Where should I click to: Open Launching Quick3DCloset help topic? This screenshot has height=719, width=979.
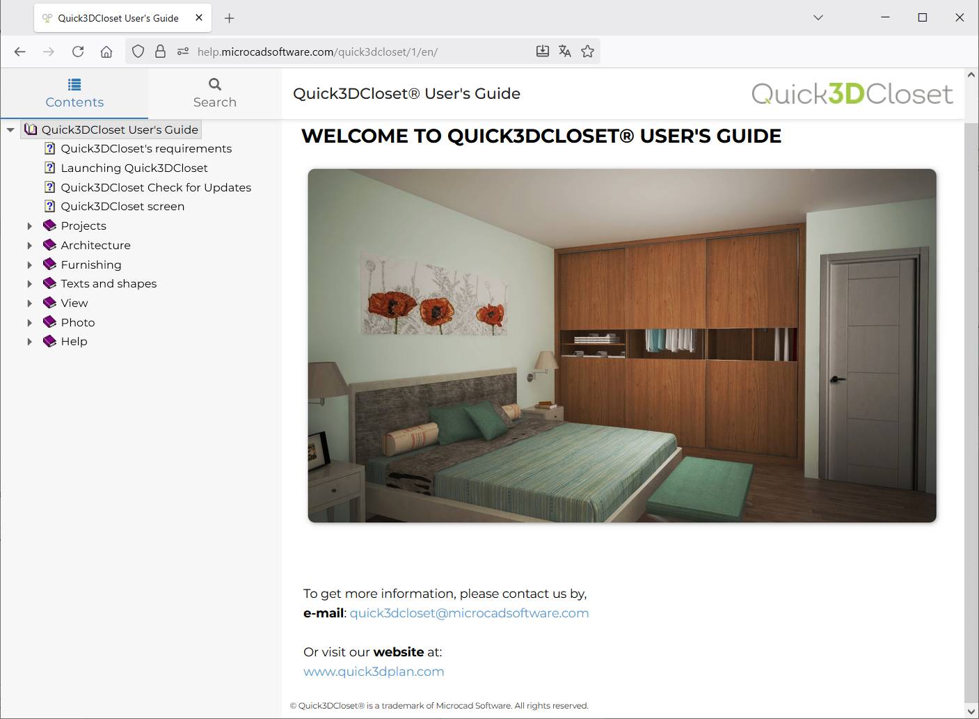(134, 168)
